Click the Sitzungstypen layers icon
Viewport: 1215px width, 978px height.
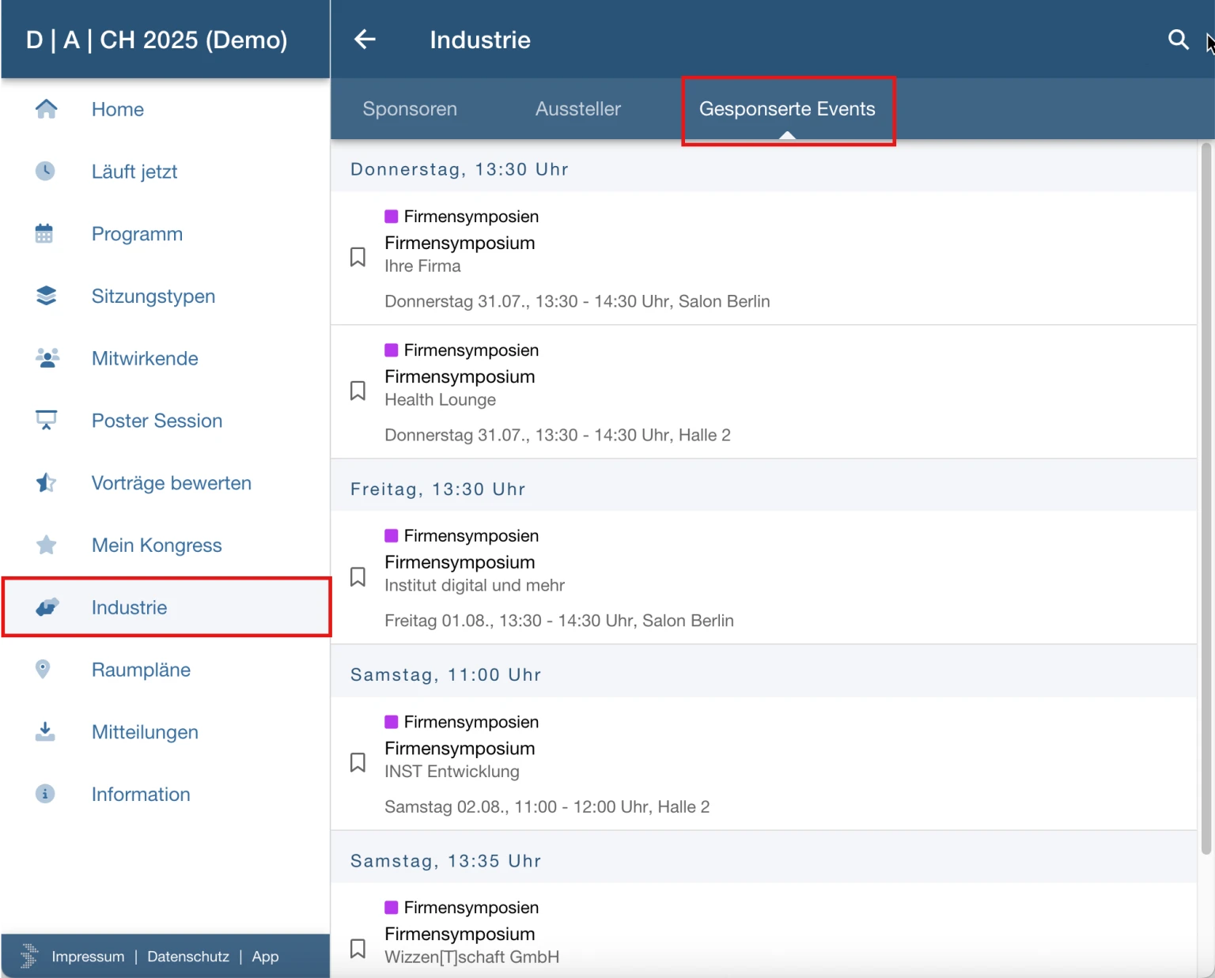pos(46,296)
